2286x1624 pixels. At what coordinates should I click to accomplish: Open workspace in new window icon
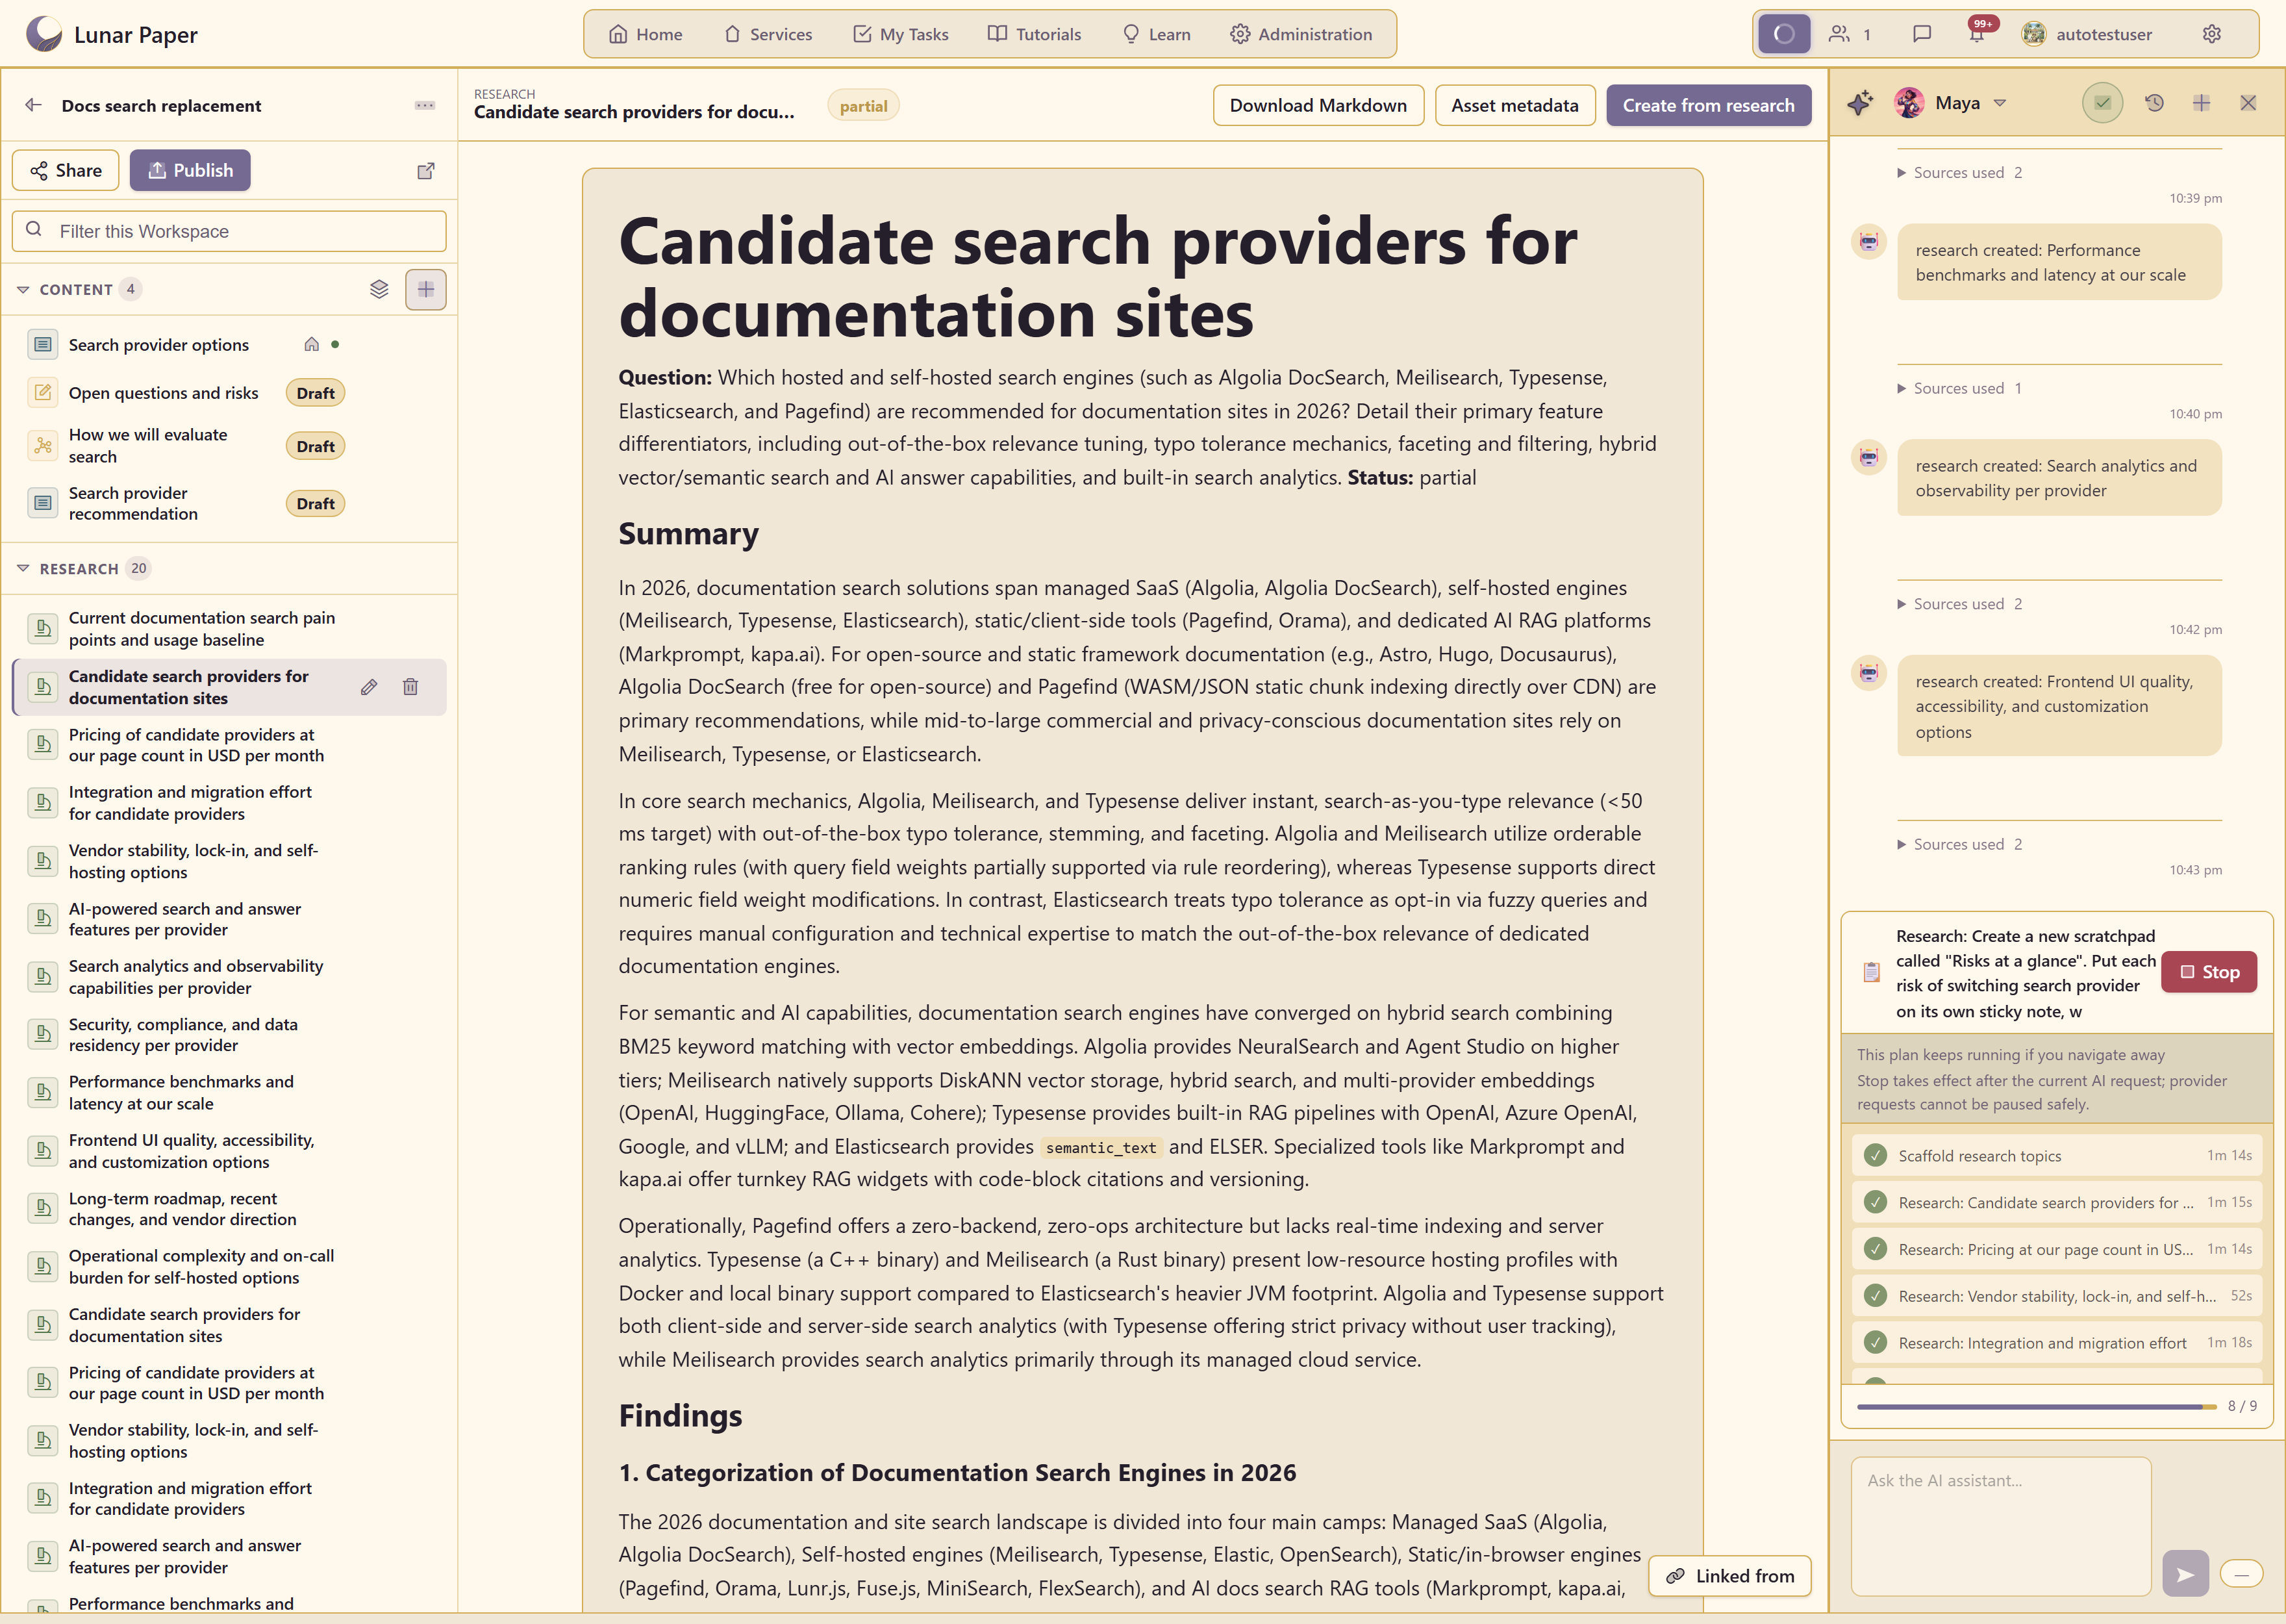[426, 171]
